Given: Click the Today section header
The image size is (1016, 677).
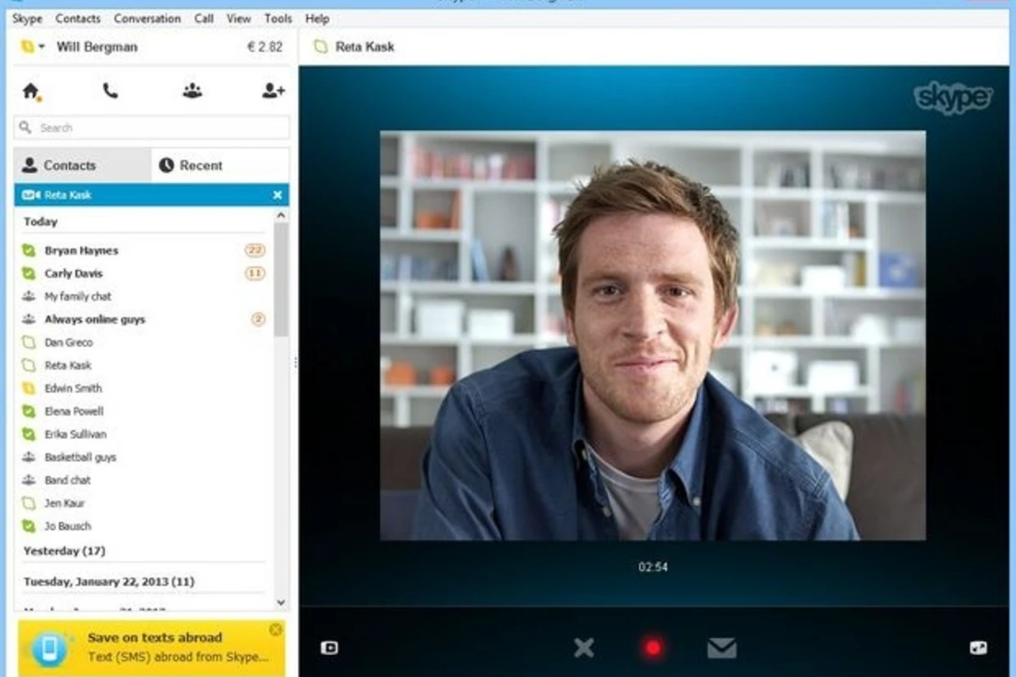Looking at the screenshot, I should point(41,222).
